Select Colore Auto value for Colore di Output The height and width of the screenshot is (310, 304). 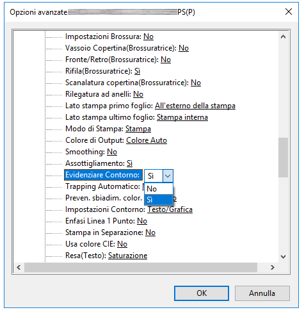point(147,140)
